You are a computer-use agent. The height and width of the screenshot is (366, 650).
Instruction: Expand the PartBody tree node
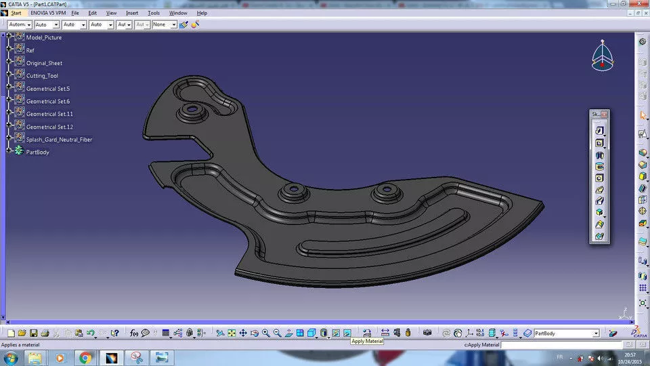(9, 150)
